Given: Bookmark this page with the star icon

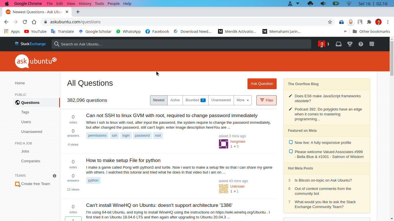Looking at the screenshot, I should 330,22.
